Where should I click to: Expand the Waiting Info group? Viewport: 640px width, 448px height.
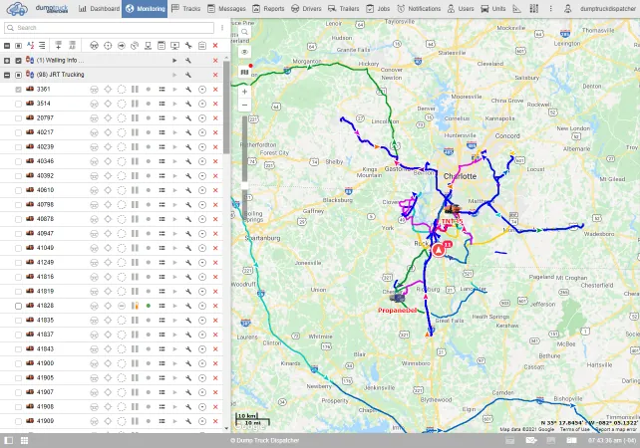(7, 61)
